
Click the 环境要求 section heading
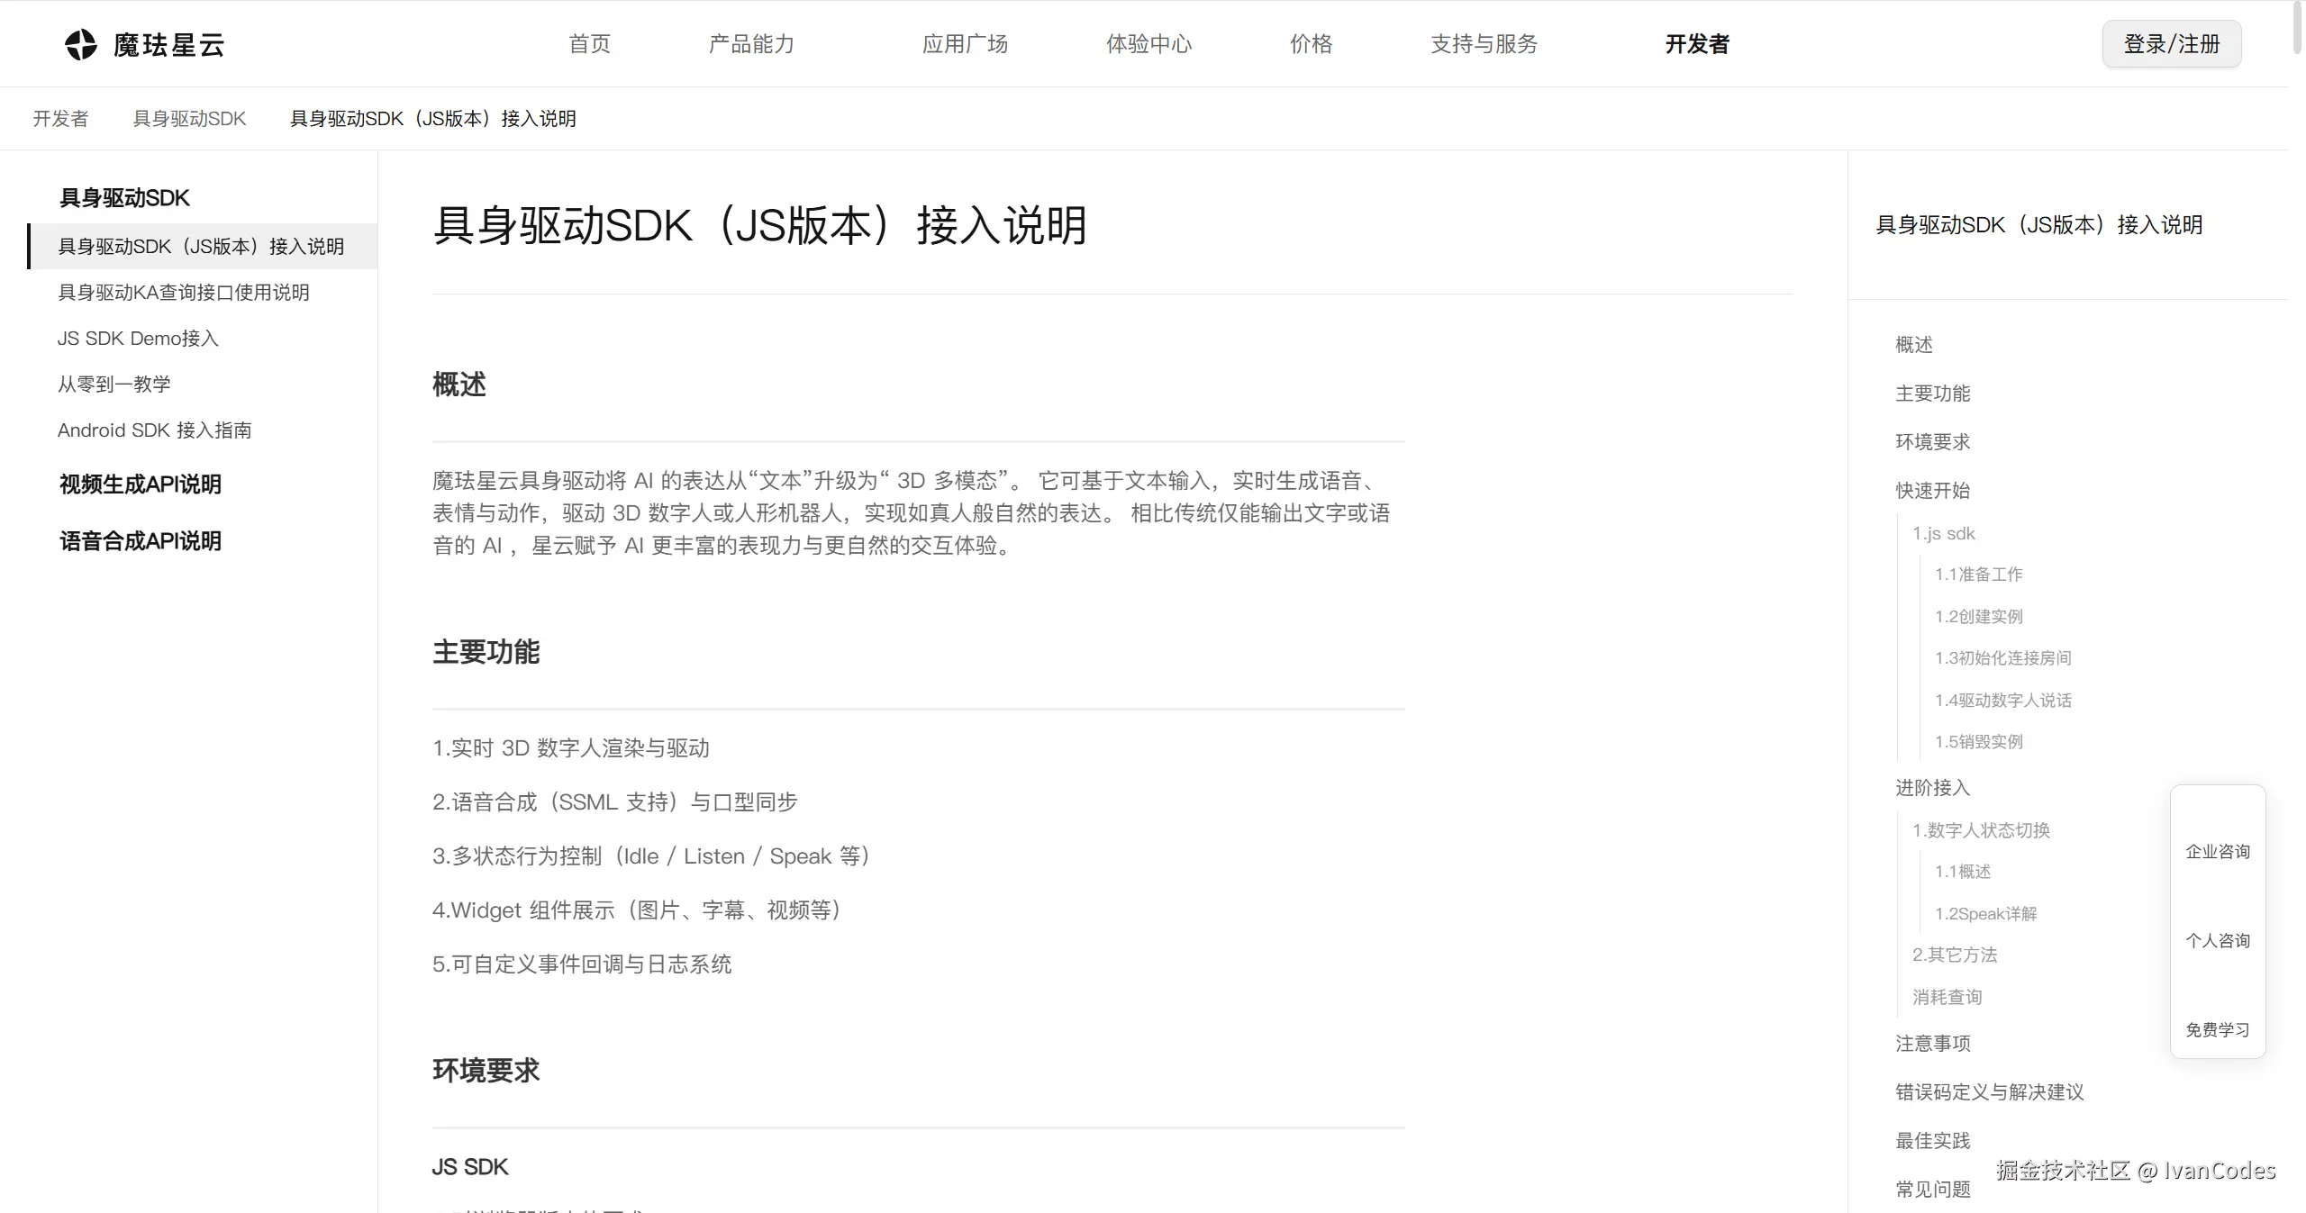tap(486, 1071)
